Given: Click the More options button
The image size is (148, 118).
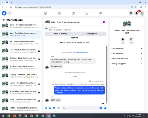Looking at the screenshot, I should (x=92, y=34).
